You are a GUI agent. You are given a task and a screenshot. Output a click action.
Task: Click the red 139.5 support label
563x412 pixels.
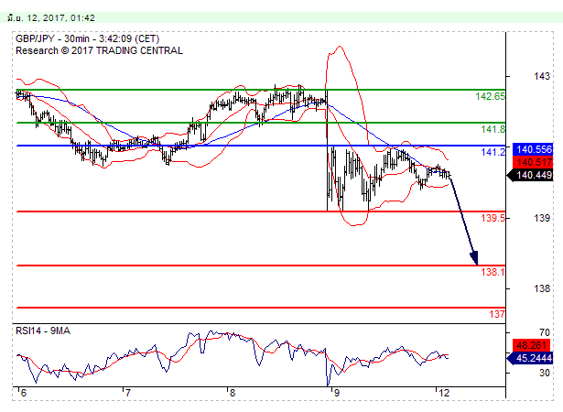pyautogui.click(x=493, y=218)
